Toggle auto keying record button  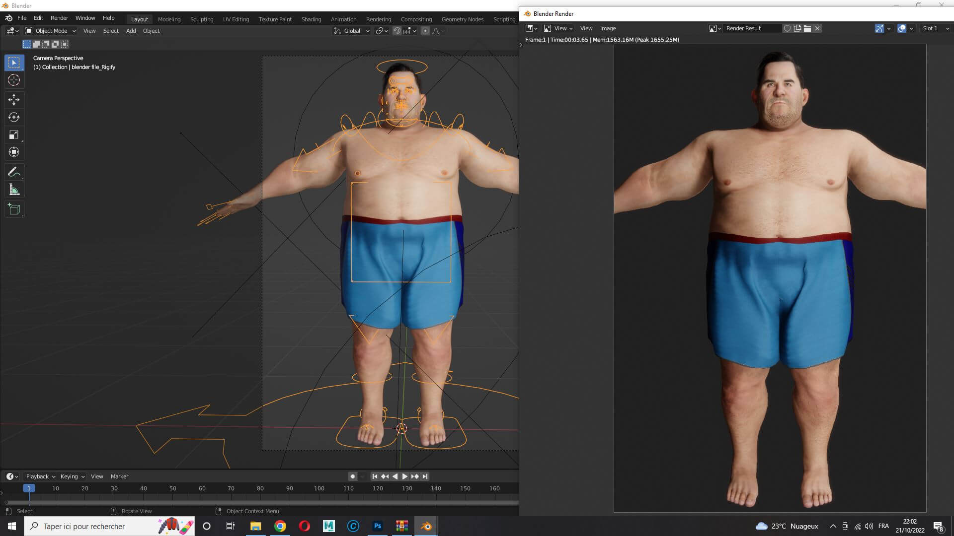[353, 476]
